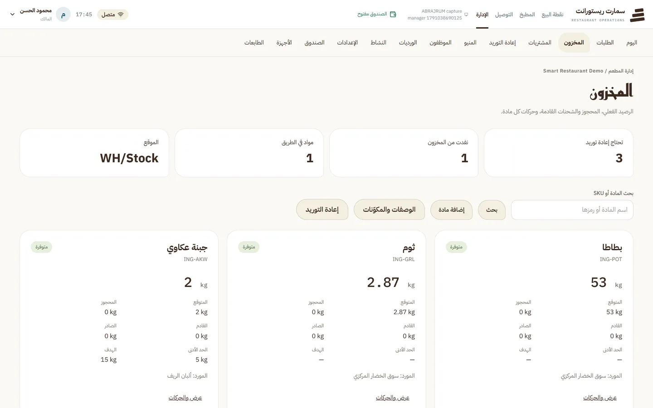Focus the item name or SKU search field

[572, 210]
